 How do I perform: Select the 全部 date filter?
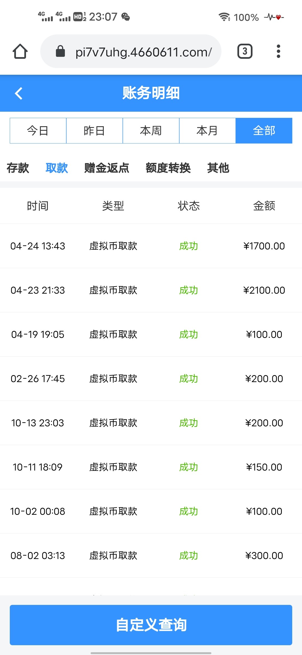(x=264, y=131)
